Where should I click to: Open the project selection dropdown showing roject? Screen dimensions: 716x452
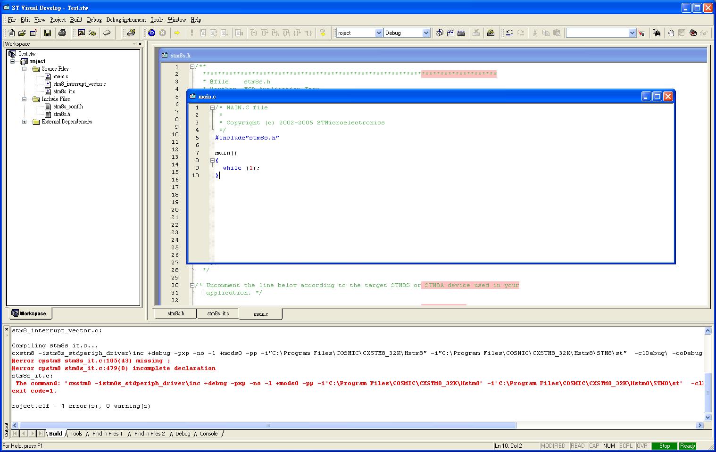click(x=379, y=33)
